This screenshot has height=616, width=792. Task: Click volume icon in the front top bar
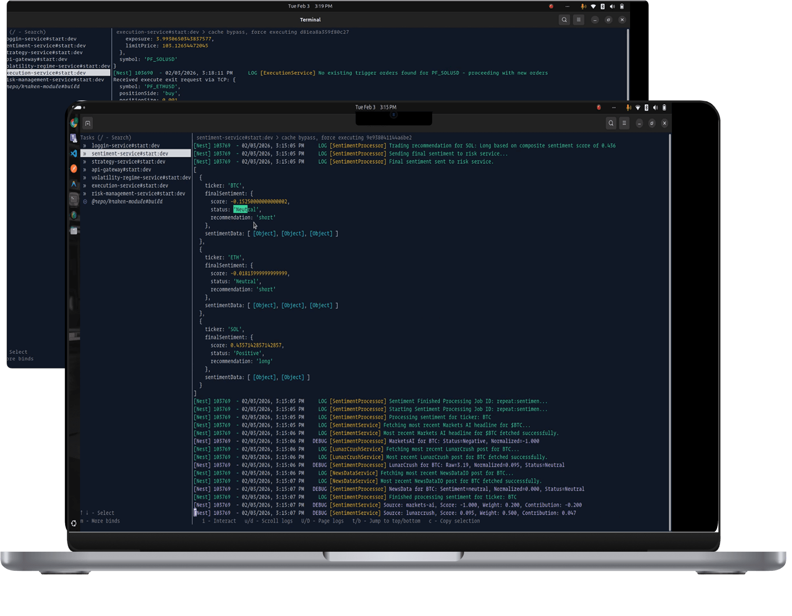(655, 108)
